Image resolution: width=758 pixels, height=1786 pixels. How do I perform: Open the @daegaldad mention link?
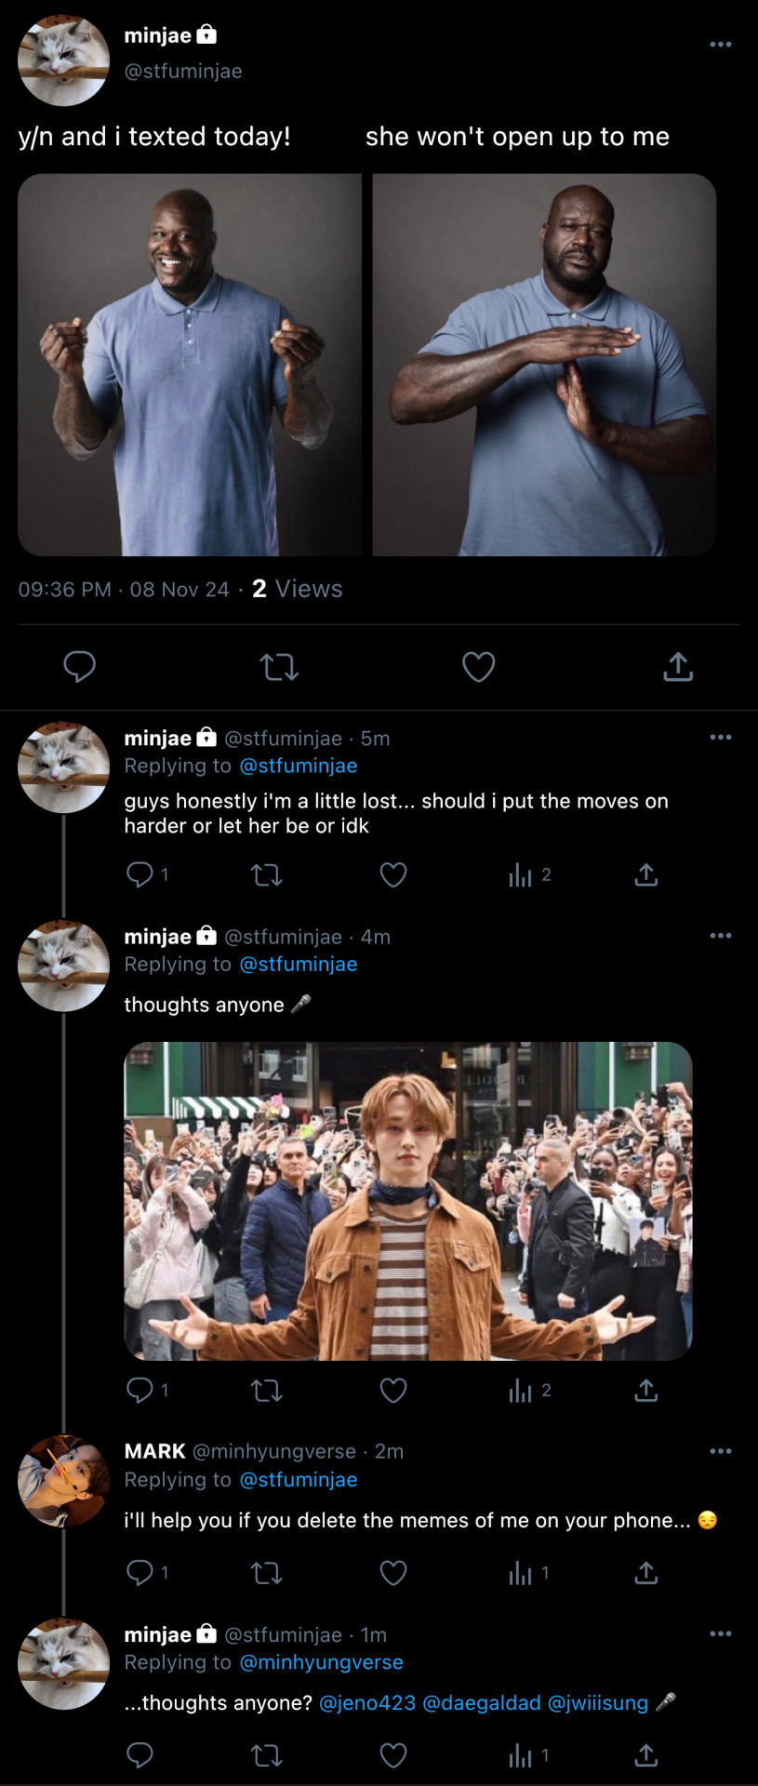(481, 1702)
